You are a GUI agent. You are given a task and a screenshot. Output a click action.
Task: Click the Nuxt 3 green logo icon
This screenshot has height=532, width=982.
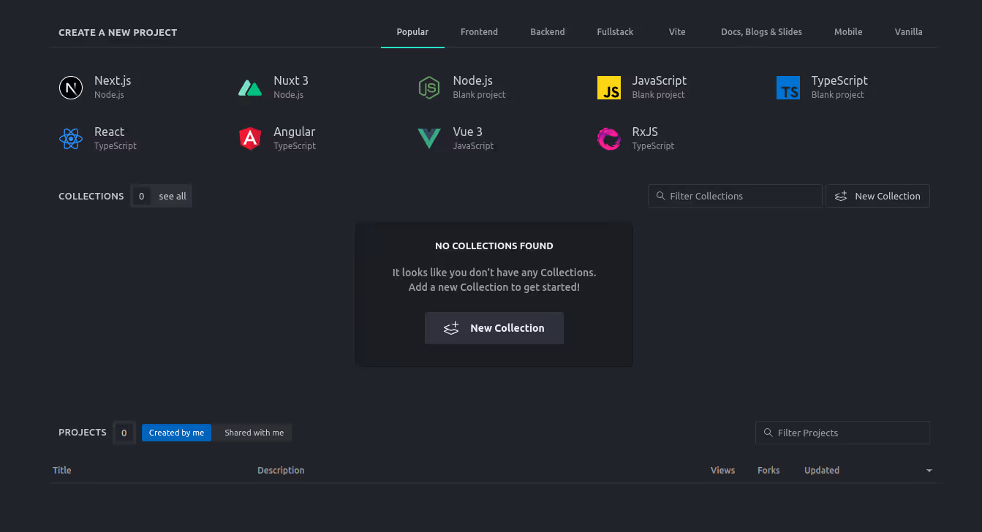250,88
